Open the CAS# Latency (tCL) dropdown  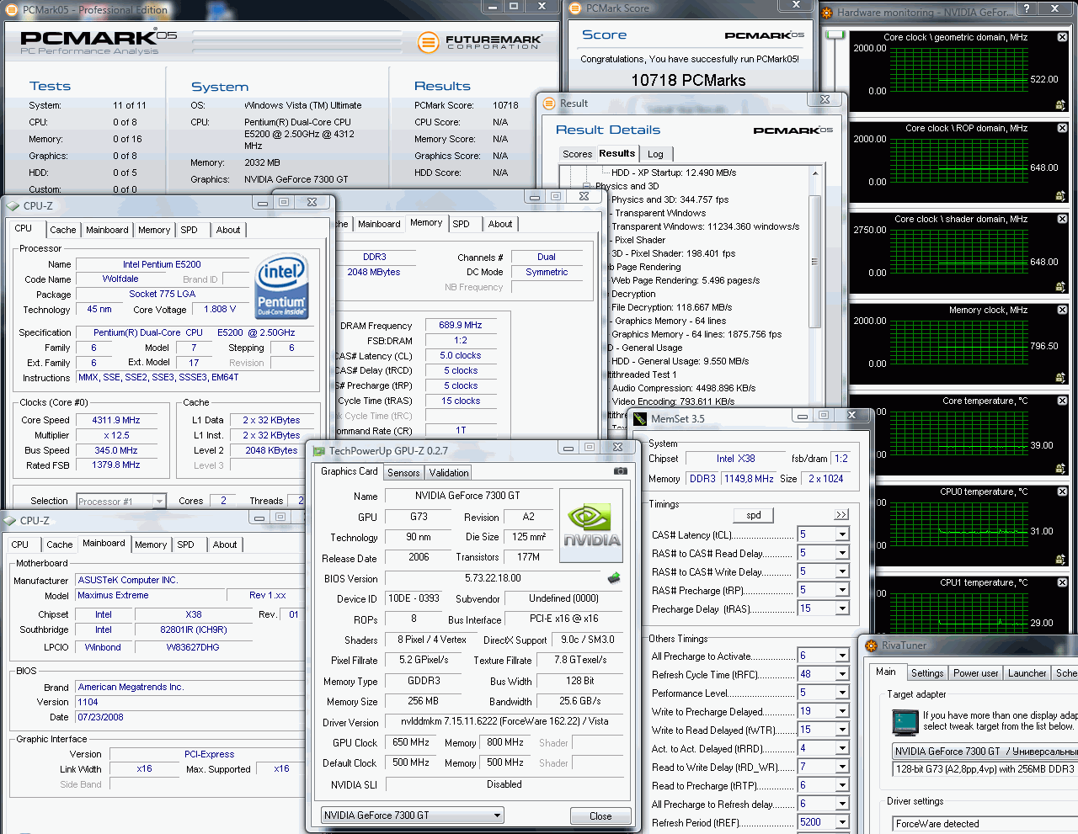(x=842, y=534)
